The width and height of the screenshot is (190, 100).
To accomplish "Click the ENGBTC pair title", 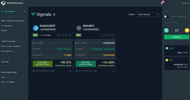I will coord(89,26).
